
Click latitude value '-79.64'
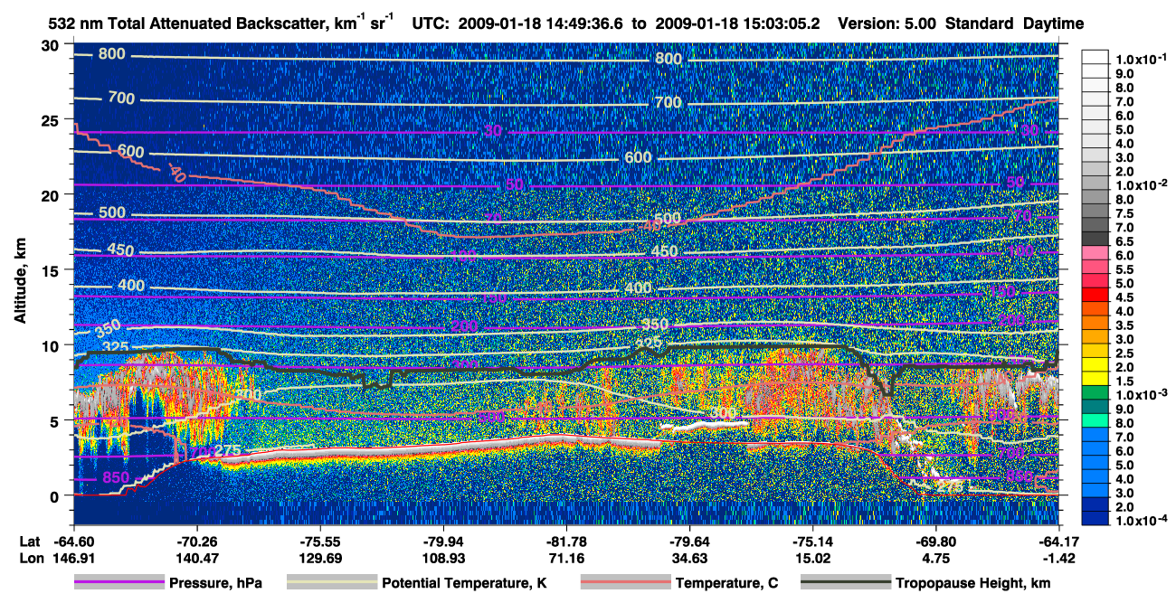689,542
